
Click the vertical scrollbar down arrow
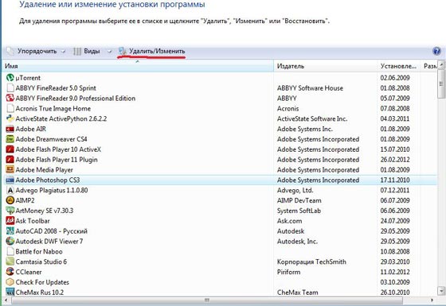tap(441, 291)
